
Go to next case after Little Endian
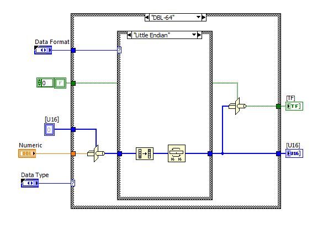[199, 35]
